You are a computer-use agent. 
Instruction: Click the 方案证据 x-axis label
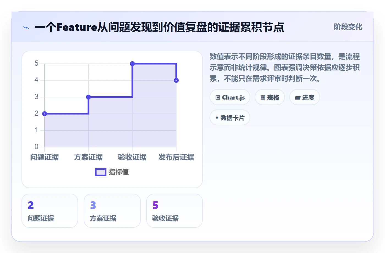click(89, 157)
